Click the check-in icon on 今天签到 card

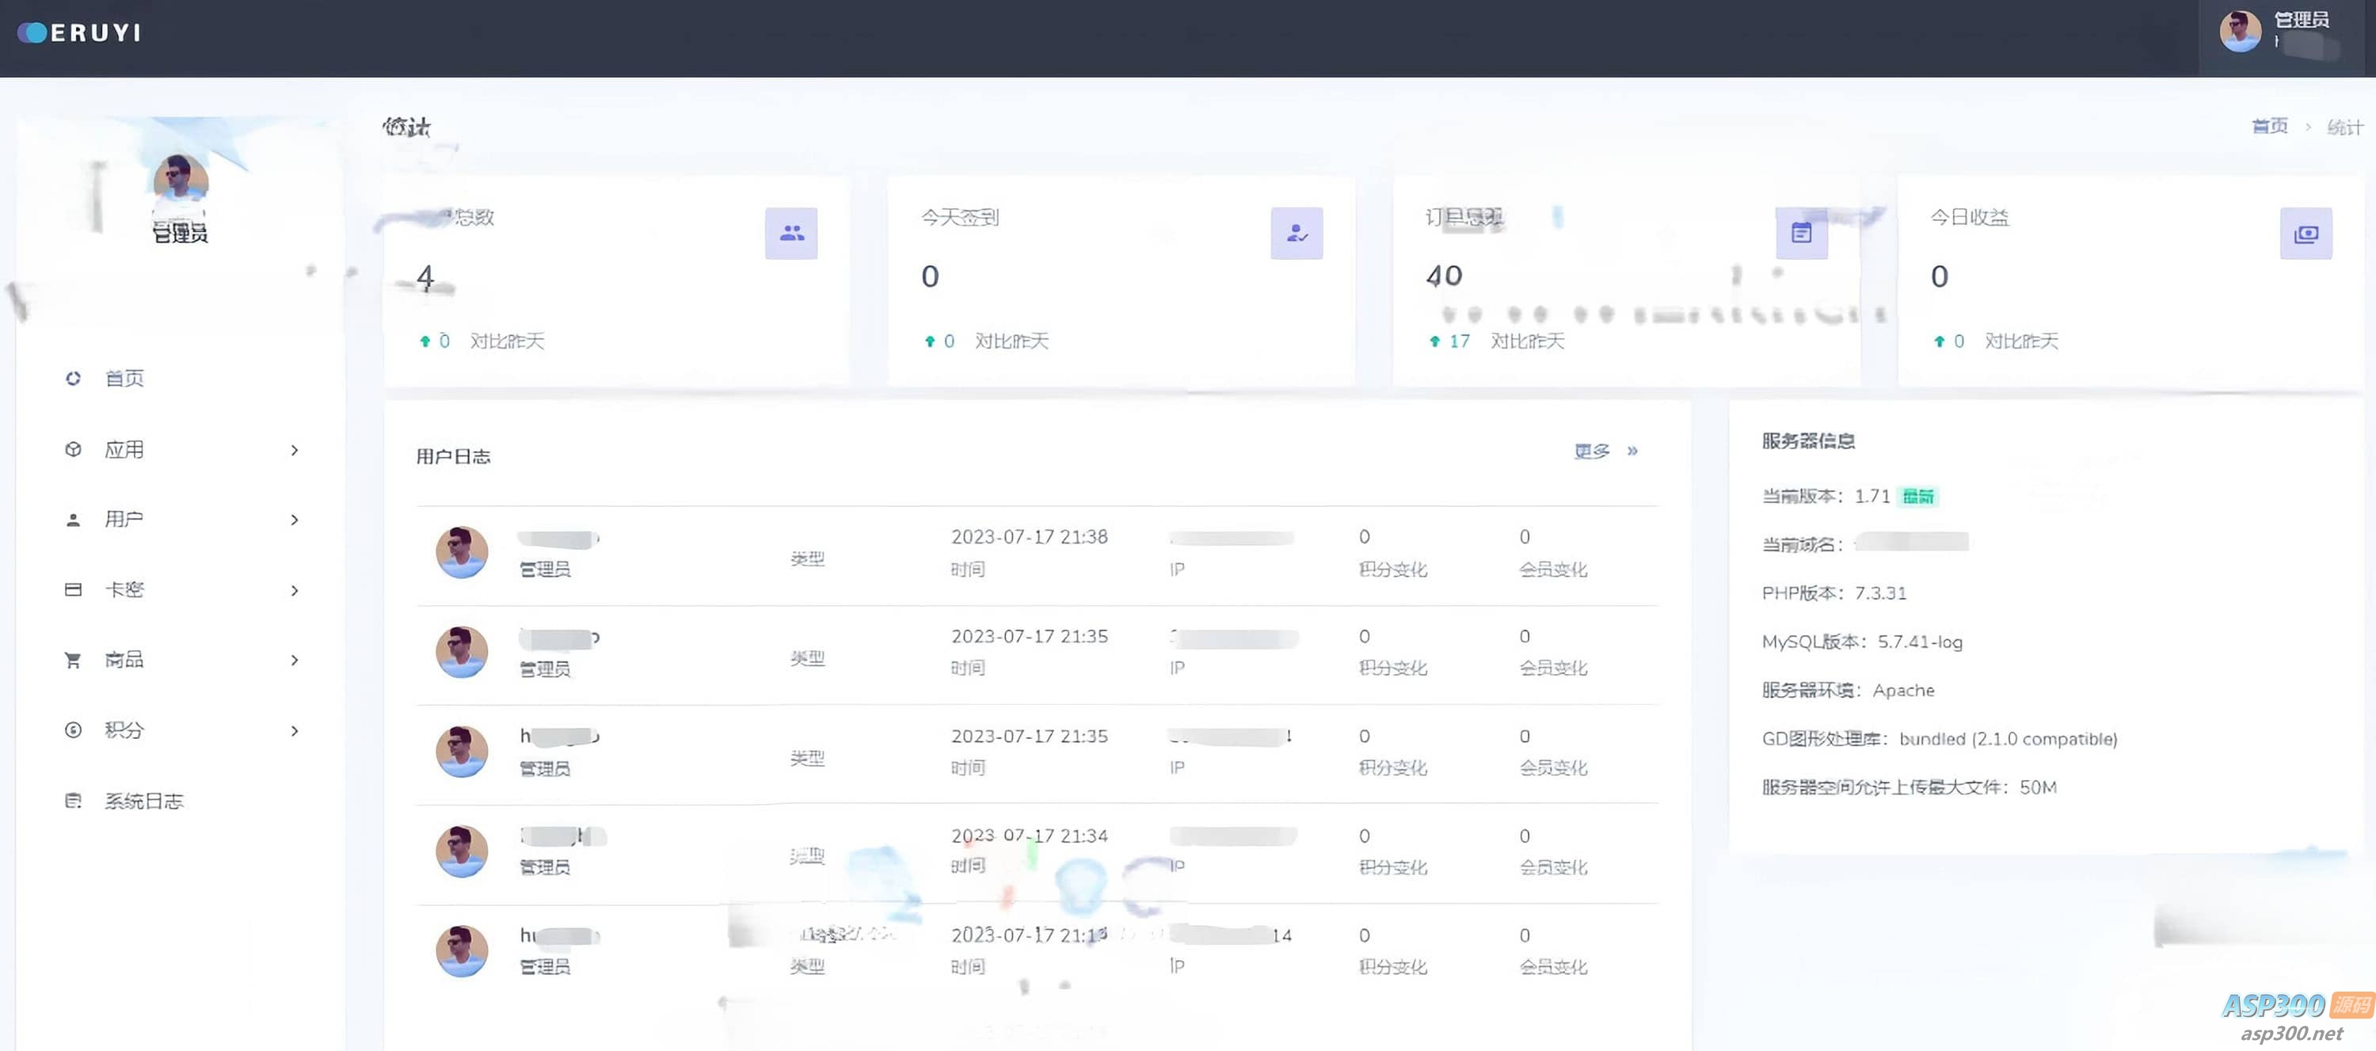tap(1296, 234)
